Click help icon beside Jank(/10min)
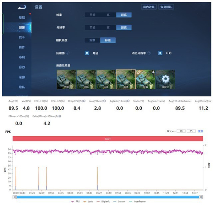213x205 pixels. click(x=104, y=101)
